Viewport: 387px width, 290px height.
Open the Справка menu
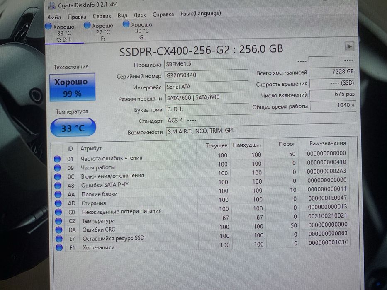(x=163, y=15)
